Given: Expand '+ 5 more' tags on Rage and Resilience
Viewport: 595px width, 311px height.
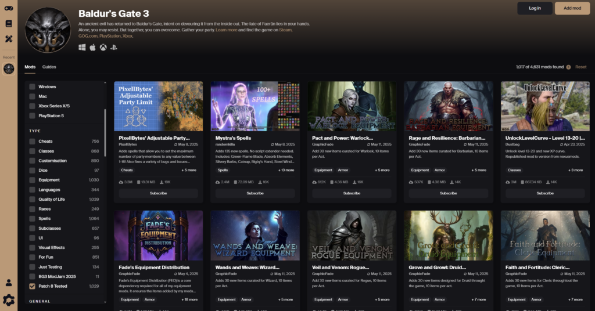Looking at the screenshot, I should (x=479, y=170).
